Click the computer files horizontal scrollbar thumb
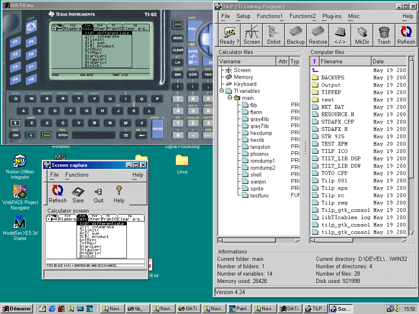 coord(334,240)
